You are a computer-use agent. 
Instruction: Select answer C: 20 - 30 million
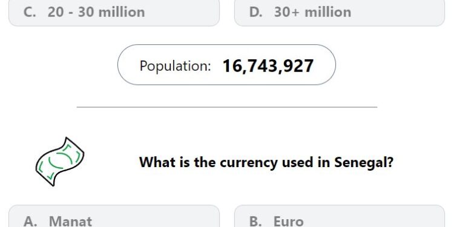114,13
